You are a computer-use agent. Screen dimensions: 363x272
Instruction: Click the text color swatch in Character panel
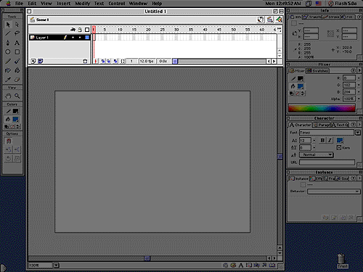click(x=340, y=140)
